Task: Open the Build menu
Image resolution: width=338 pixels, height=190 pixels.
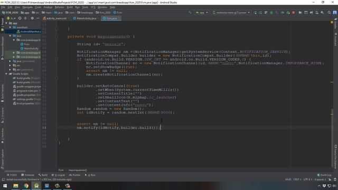Action: pyautogui.click(x=70, y=7)
